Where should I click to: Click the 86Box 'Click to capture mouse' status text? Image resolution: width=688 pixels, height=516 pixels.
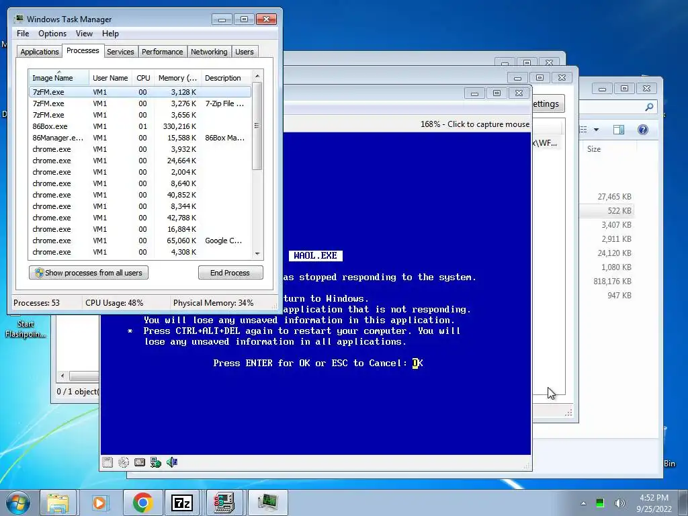[475, 124]
